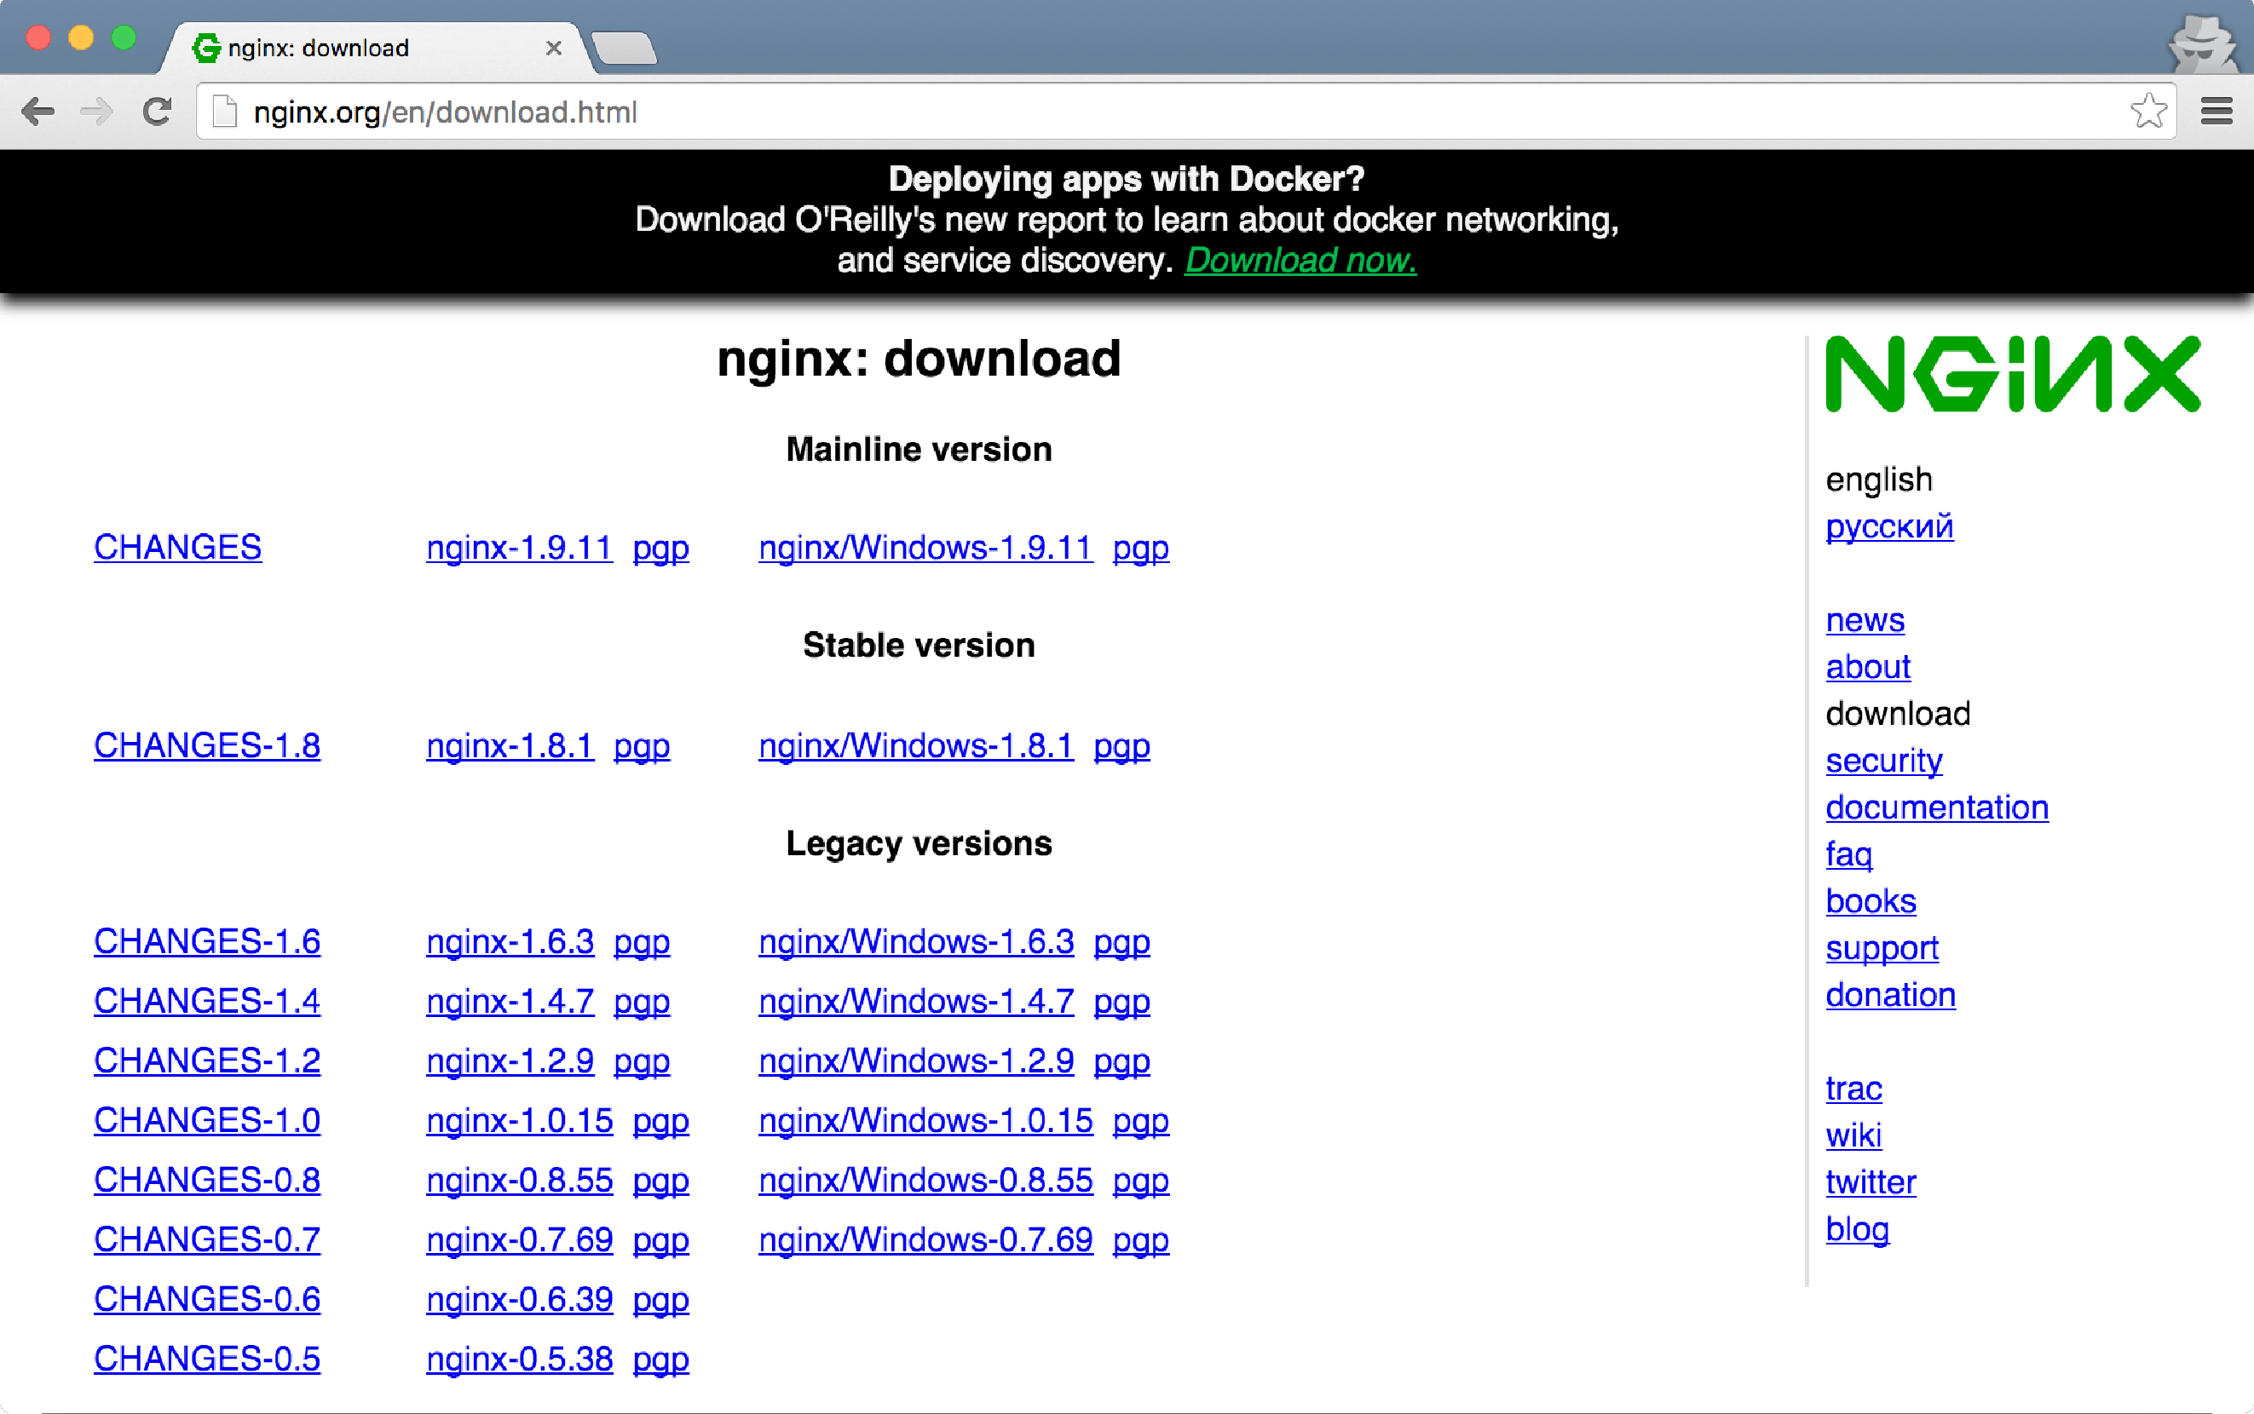
Task: Open the CHANGES-1.0 link
Action: tap(207, 1120)
